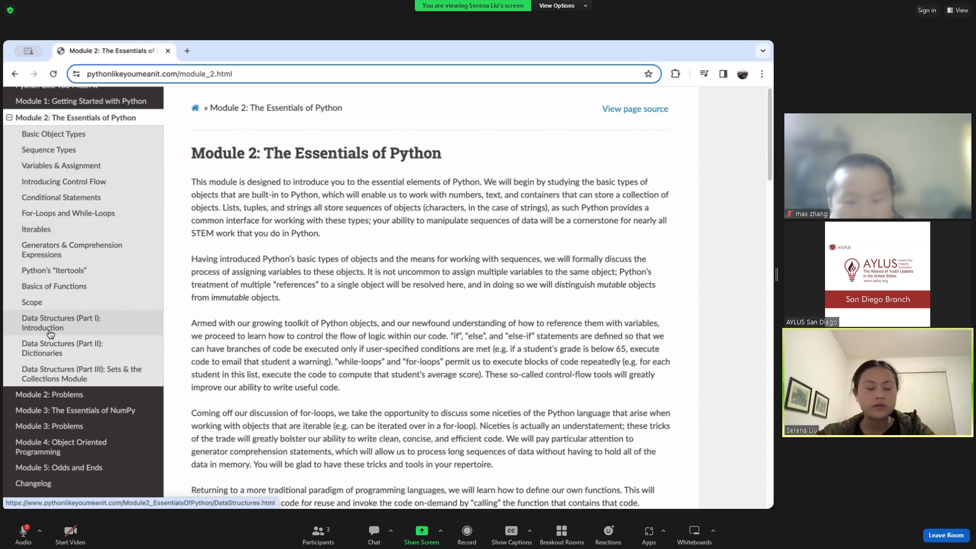Open Data Structures (Part II): Dictionaries
The width and height of the screenshot is (976, 549).
coord(62,348)
